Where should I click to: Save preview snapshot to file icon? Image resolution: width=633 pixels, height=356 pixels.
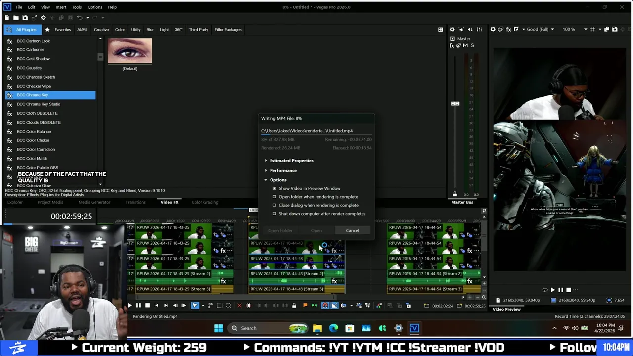pyautogui.click(x=615, y=29)
